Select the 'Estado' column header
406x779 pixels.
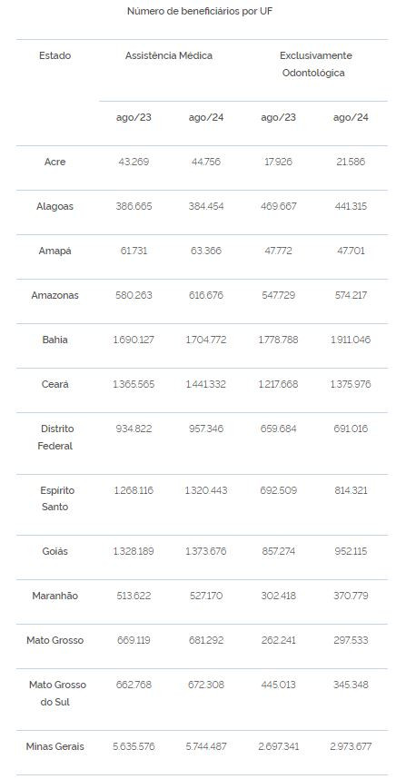click(x=55, y=55)
